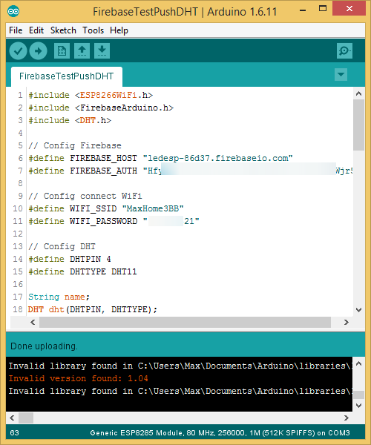Click the comment '// Config DHT'
Image resolution: width=371 pixels, height=445 pixels.
62,246
